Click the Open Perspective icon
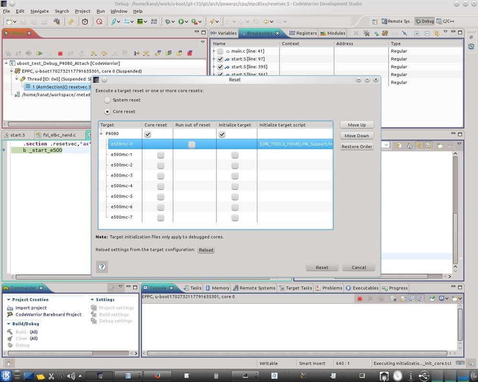The width and height of the screenshot is (478, 382). tap(375, 22)
